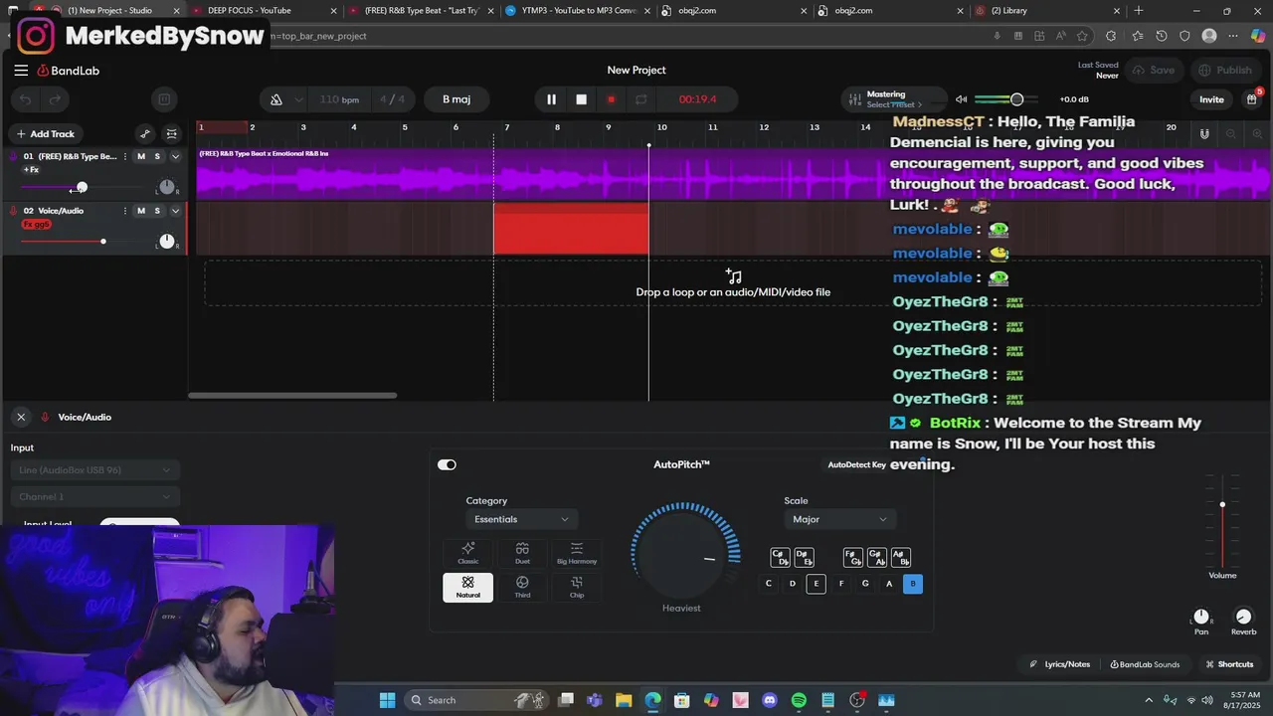
Task: Open Lyrics/Notes panel
Action: pyautogui.click(x=1060, y=664)
